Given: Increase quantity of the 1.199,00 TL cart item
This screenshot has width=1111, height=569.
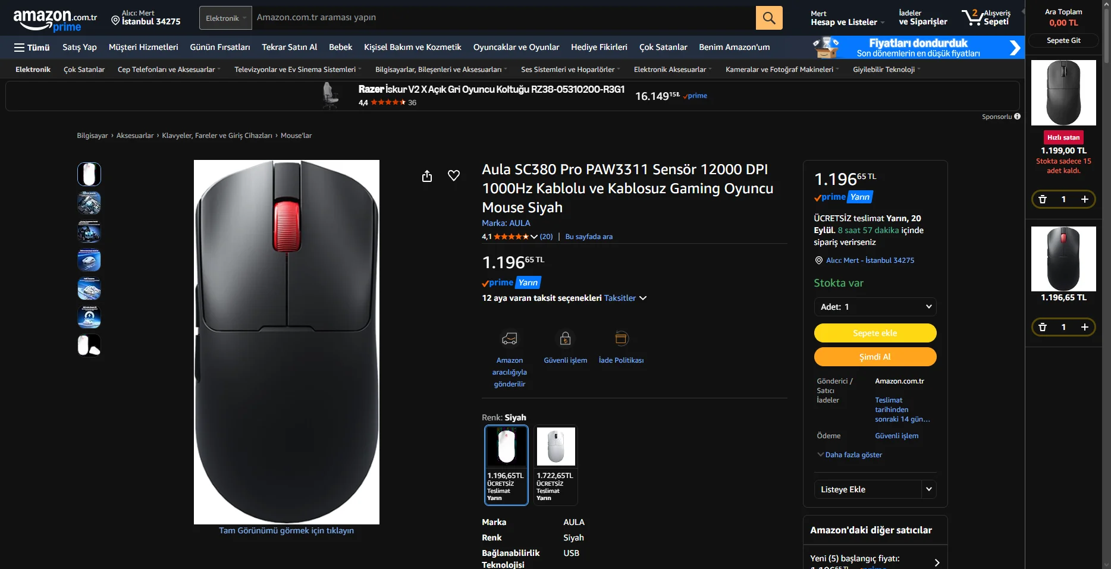Looking at the screenshot, I should click(1085, 199).
